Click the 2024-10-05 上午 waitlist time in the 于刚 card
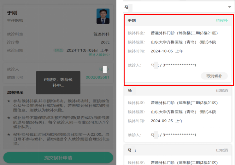 (167, 51)
